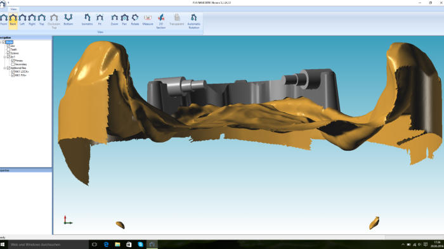Activate the Isometric view
The image size is (444, 249).
tap(88, 20)
